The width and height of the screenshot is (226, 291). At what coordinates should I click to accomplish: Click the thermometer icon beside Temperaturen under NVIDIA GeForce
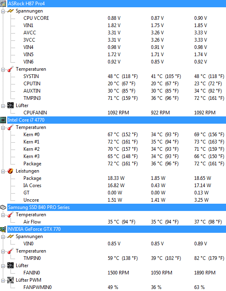[x=11, y=251]
